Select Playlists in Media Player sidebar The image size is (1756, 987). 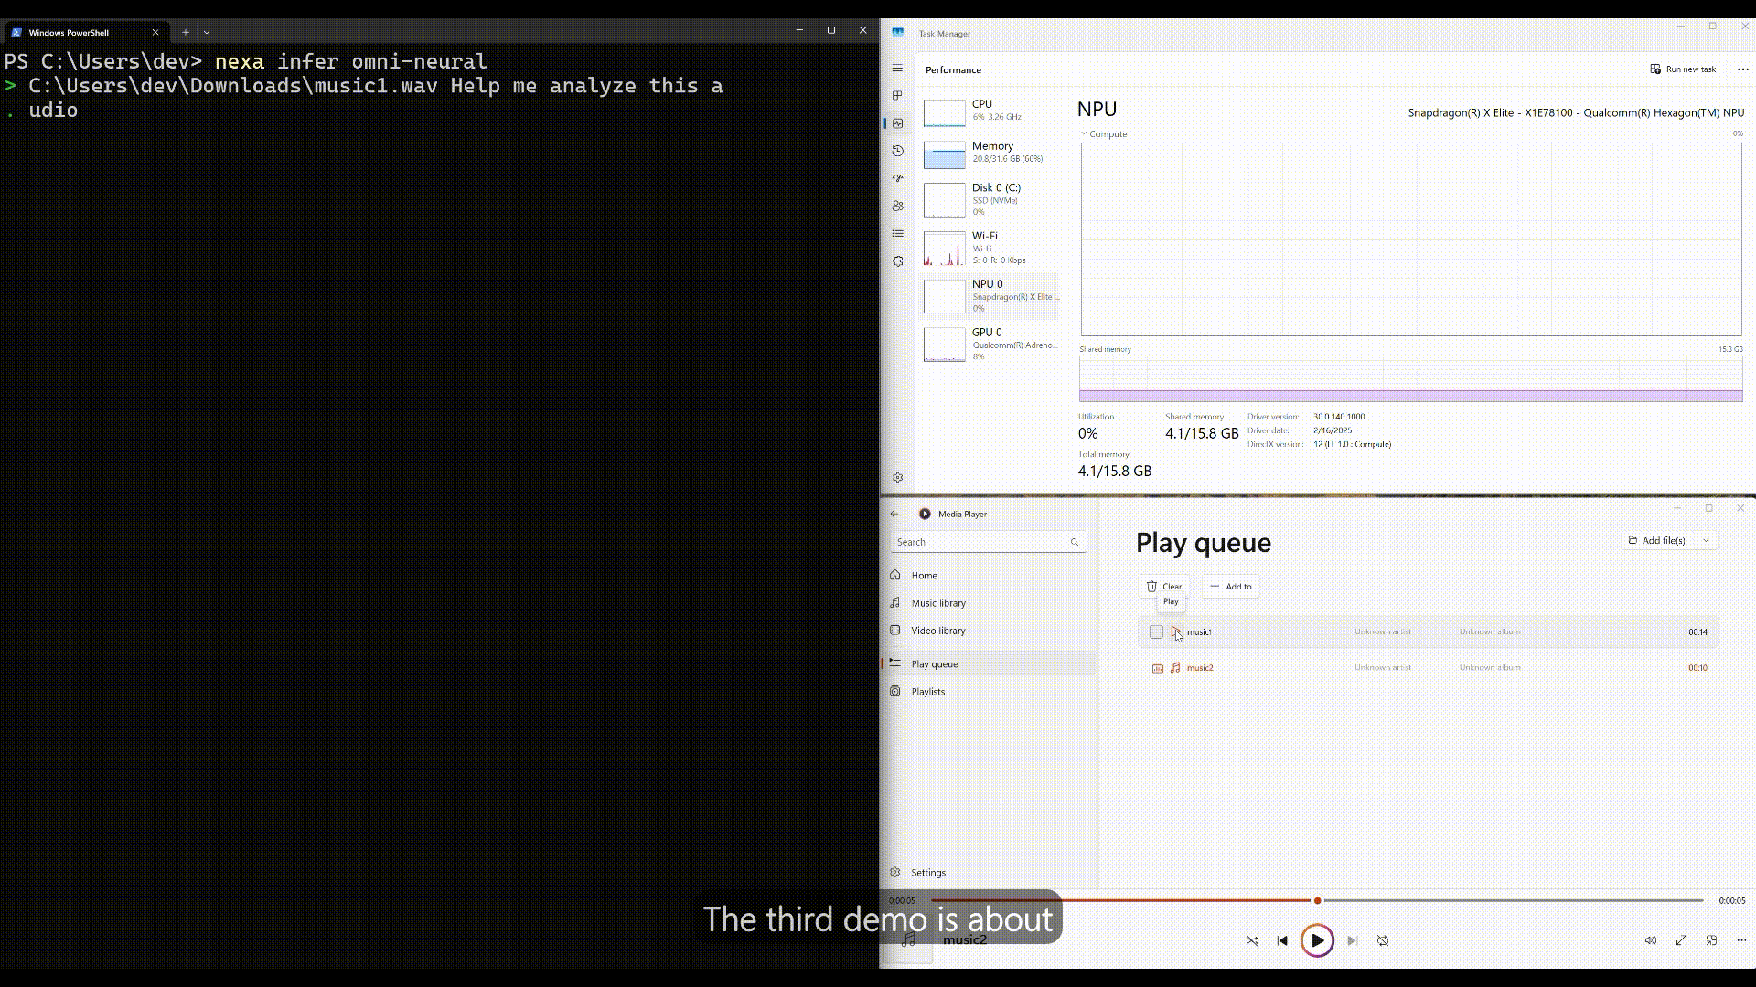928,692
